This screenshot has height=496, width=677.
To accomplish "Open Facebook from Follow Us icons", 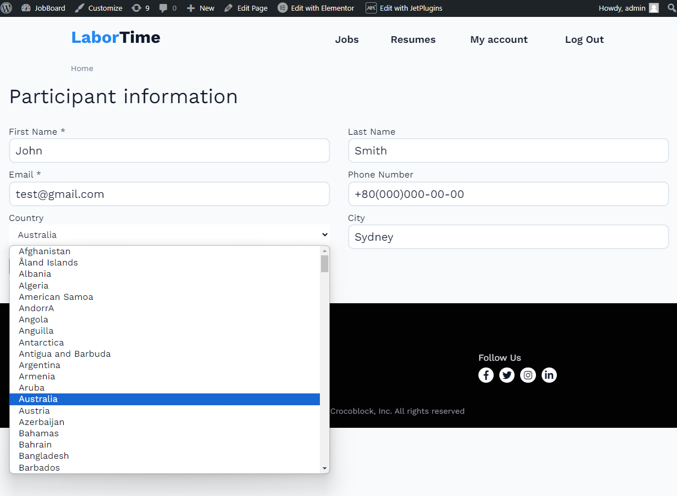I will [486, 375].
